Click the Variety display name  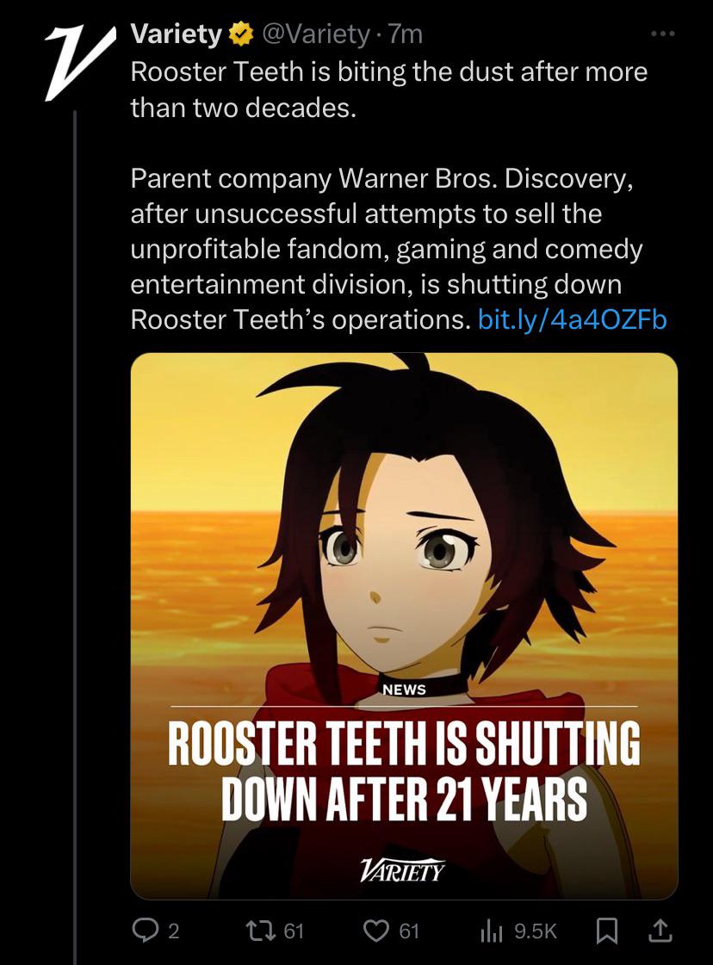(176, 34)
